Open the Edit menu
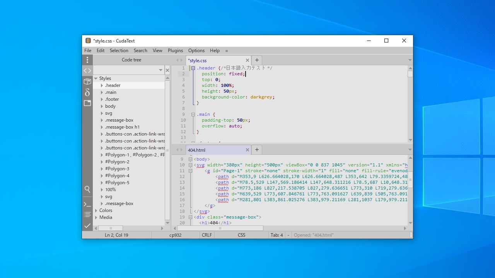 [x=101, y=51]
